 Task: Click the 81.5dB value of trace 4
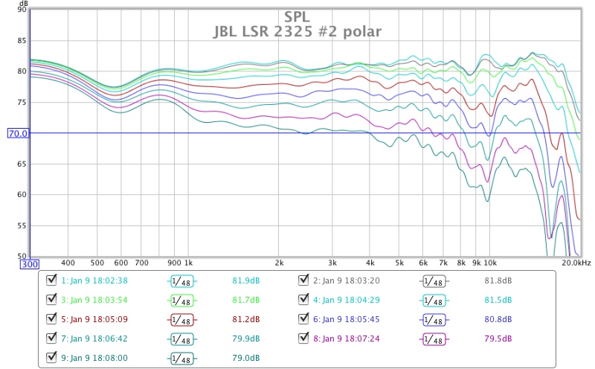(498, 300)
